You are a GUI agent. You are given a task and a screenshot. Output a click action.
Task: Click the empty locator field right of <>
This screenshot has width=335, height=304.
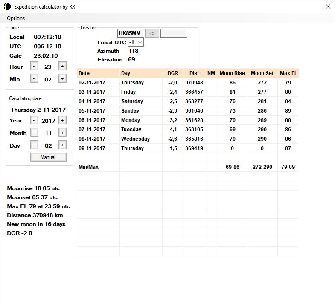click(x=174, y=33)
